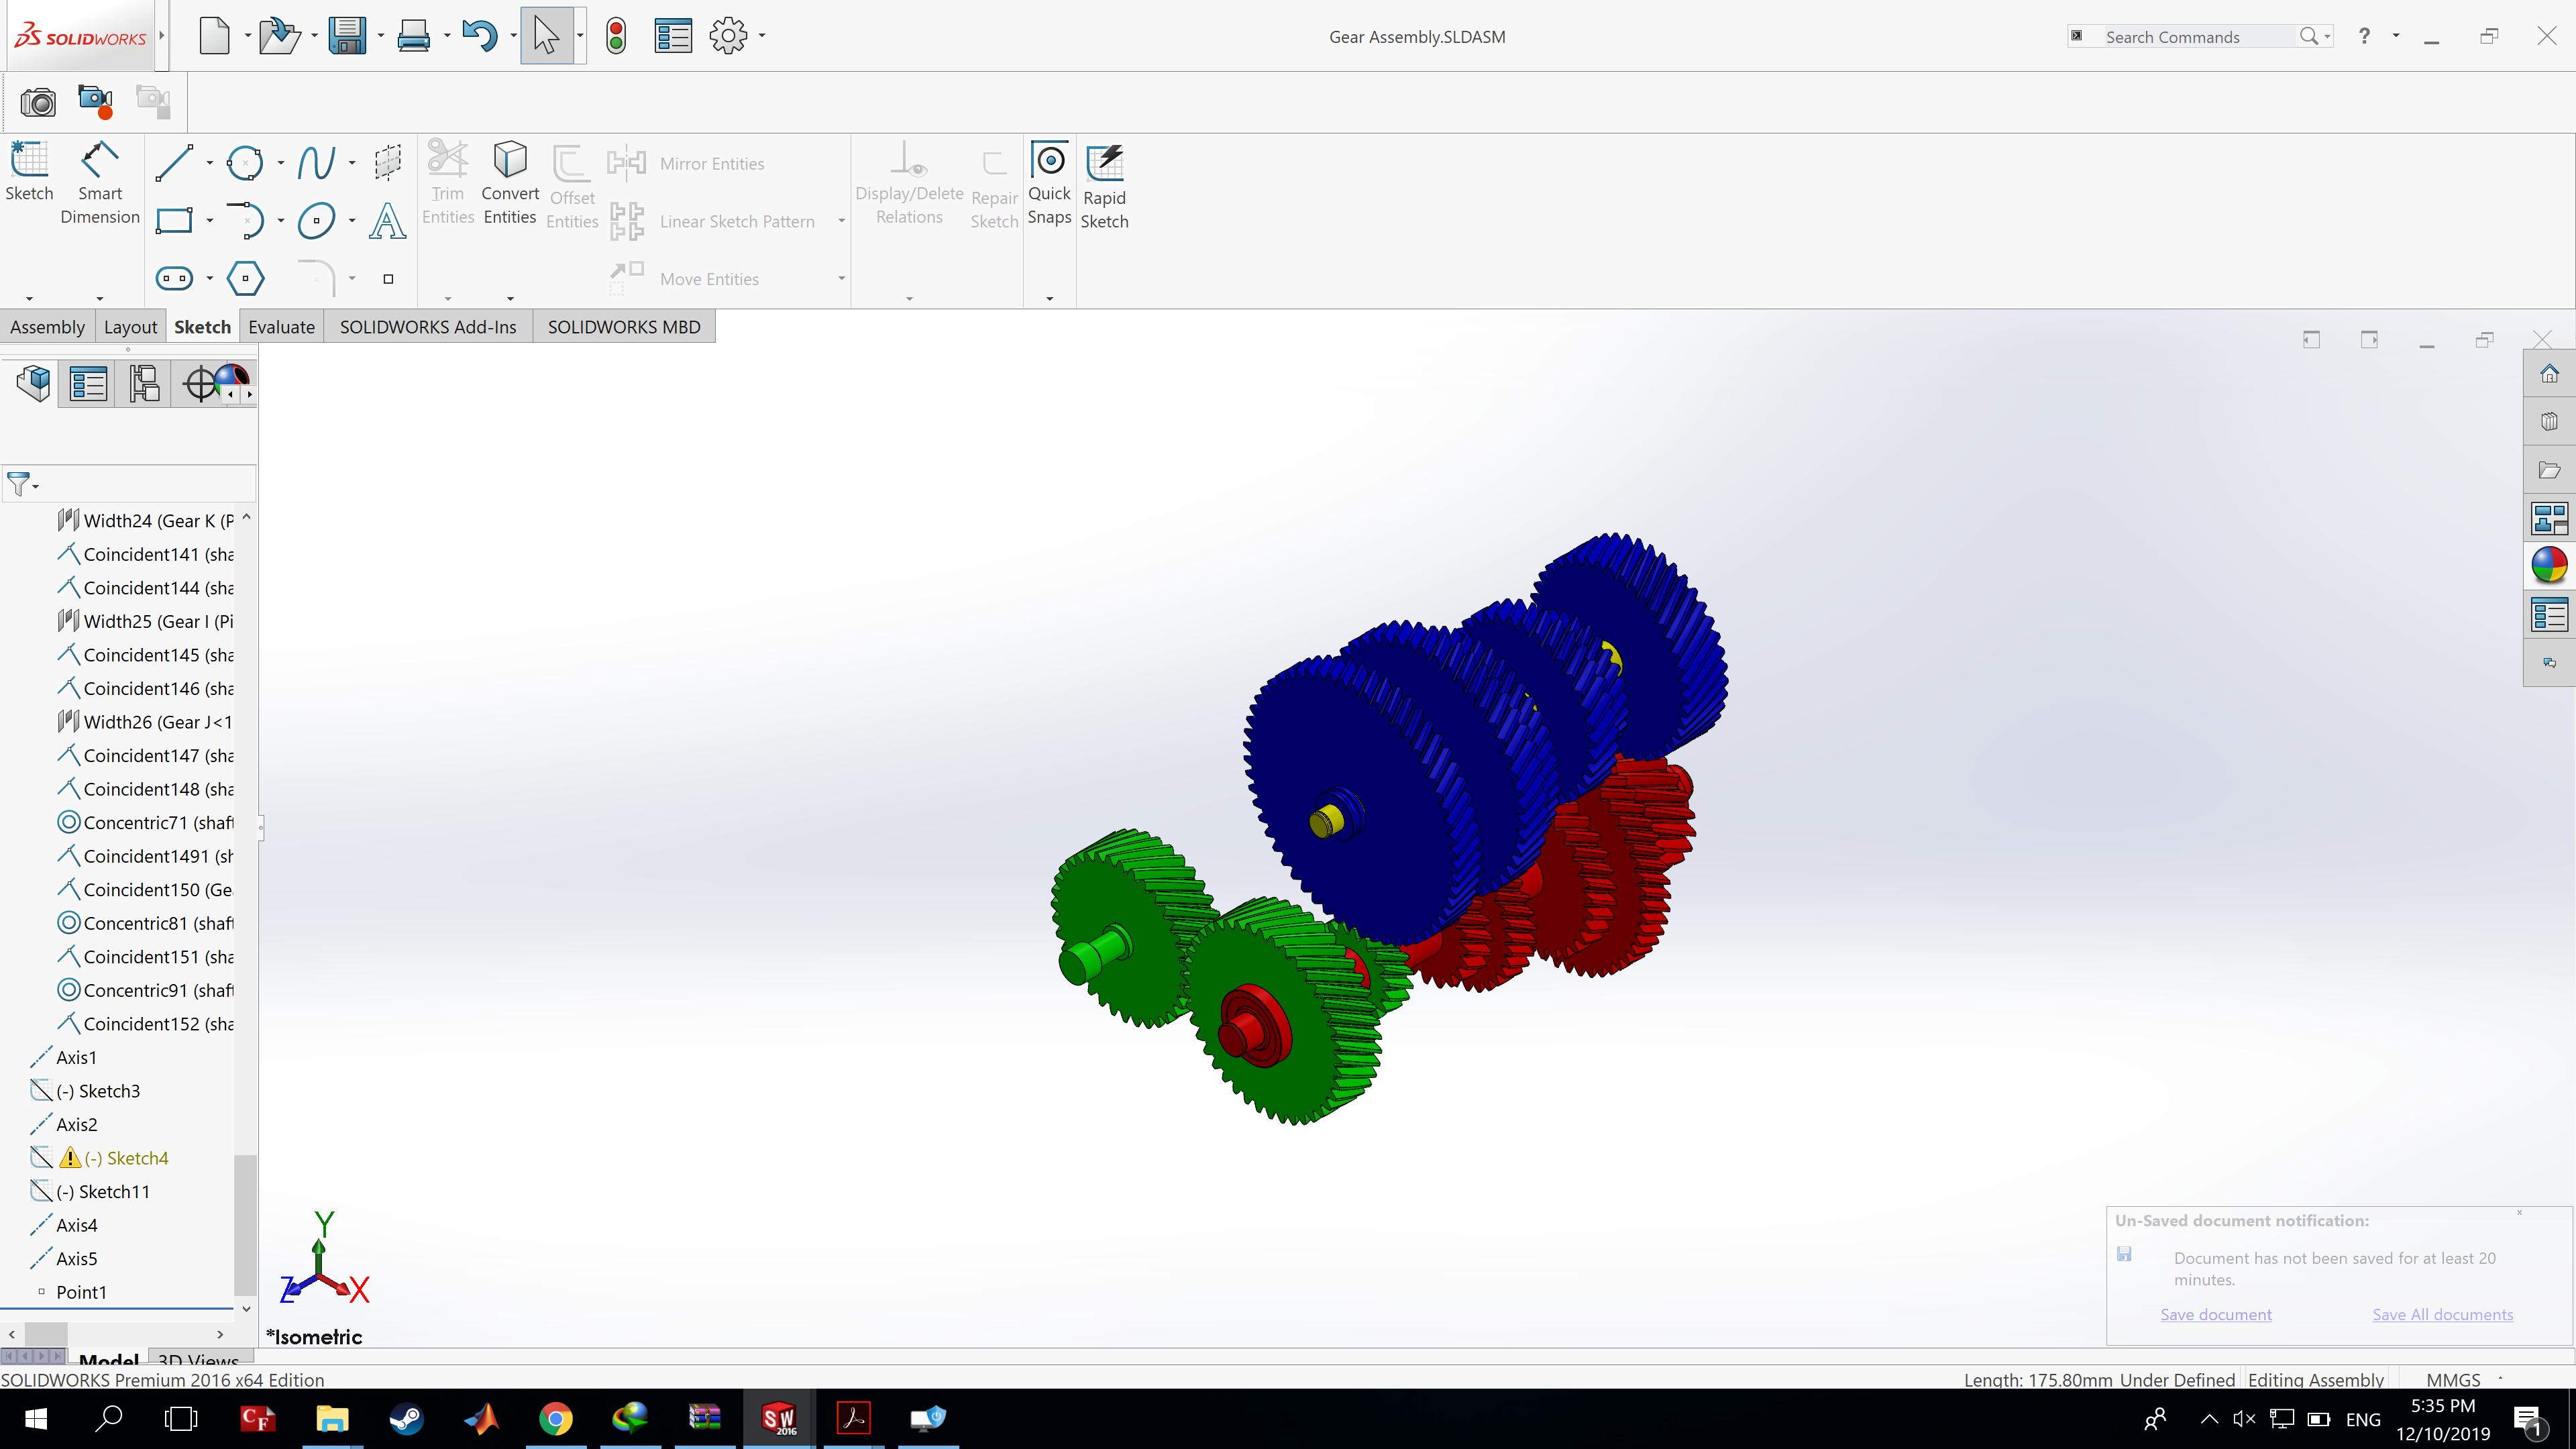Image resolution: width=2576 pixels, height=1449 pixels.
Task: Click the Save document link
Action: coord(2215,1314)
